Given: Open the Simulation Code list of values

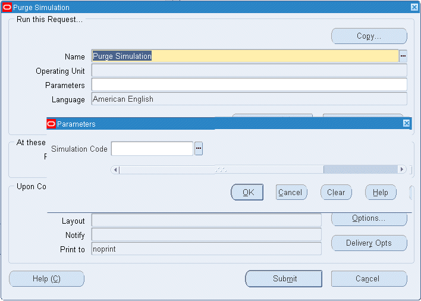Looking at the screenshot, I should tap(199, 149).
